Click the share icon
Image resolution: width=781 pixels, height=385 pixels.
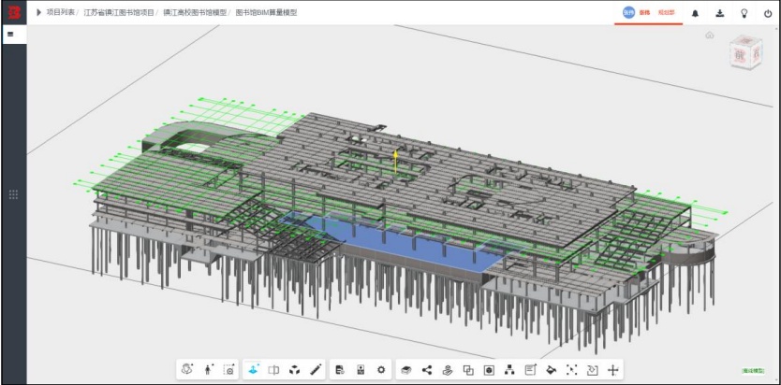coord(427,370)
